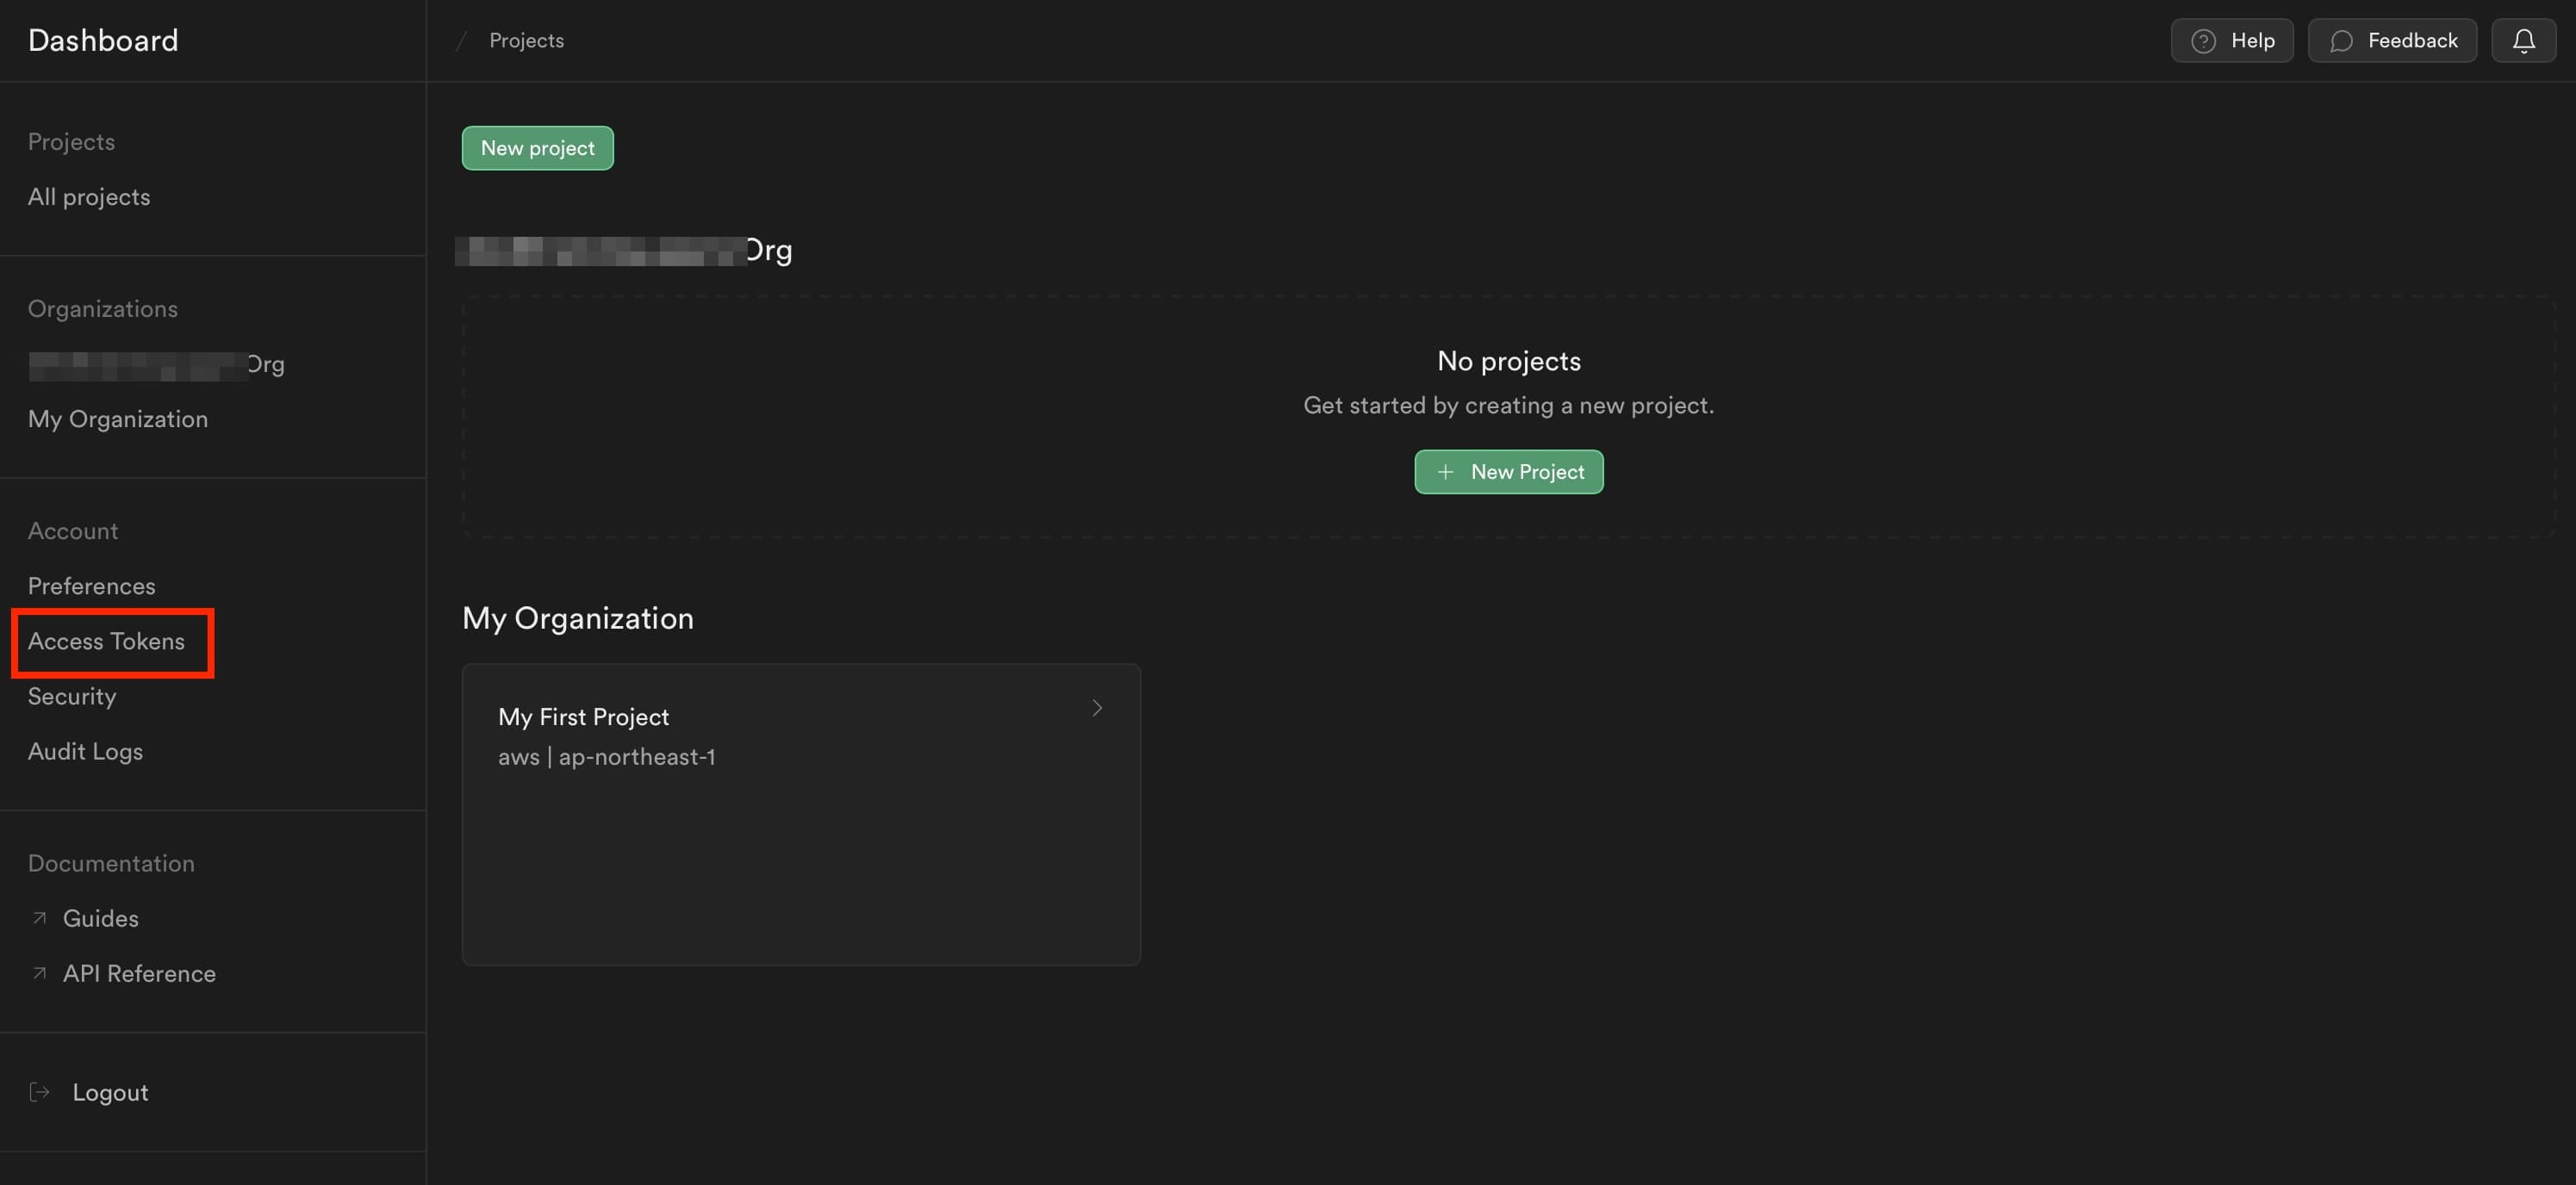Click the notifications bell icon
2576x1185 pixels.
pos(2523,40)
